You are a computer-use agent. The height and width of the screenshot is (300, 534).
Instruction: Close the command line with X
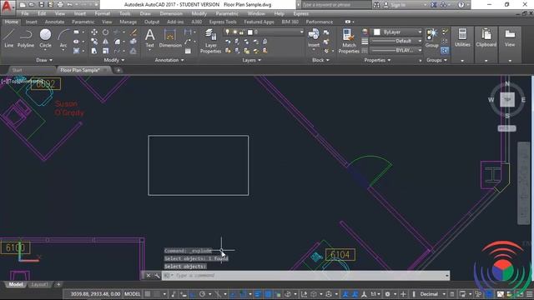149,276
